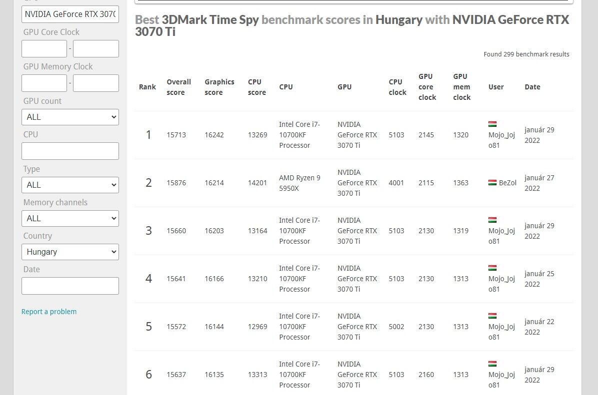Click the GPU core clock column header
This screenshot has width=598, height=395.
point(427,87)
